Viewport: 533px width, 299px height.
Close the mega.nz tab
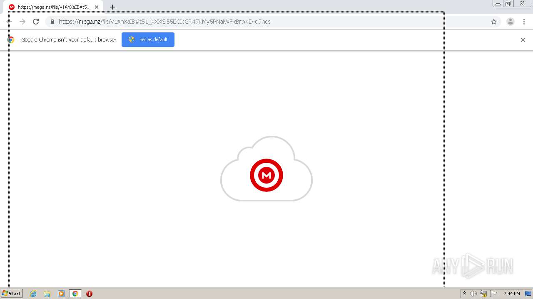(97, 7)
